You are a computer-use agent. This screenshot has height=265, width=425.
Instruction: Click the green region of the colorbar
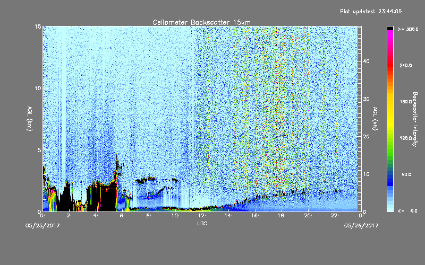390,149
